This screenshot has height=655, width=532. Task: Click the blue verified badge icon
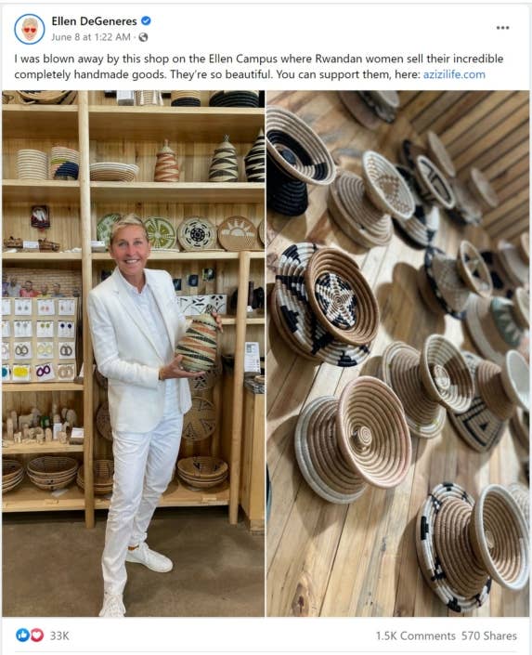[146, 20]
